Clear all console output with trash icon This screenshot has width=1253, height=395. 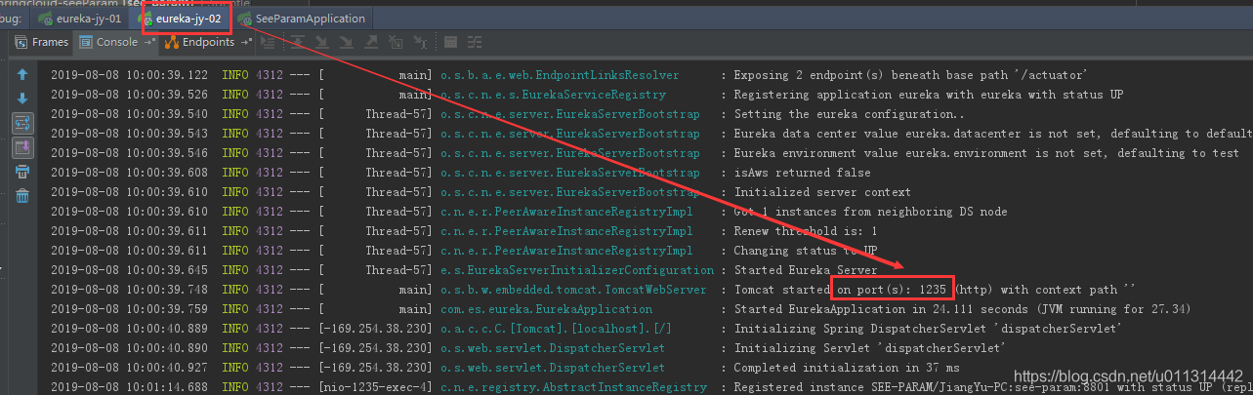(x=21, y=196)
